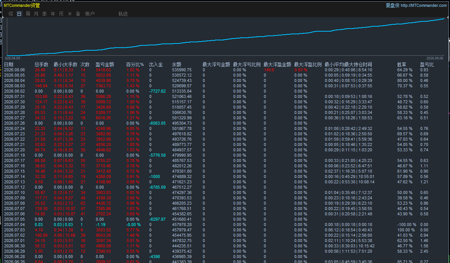Click the 最小|平均|最大持仓时间 column header

coord(348,64)
